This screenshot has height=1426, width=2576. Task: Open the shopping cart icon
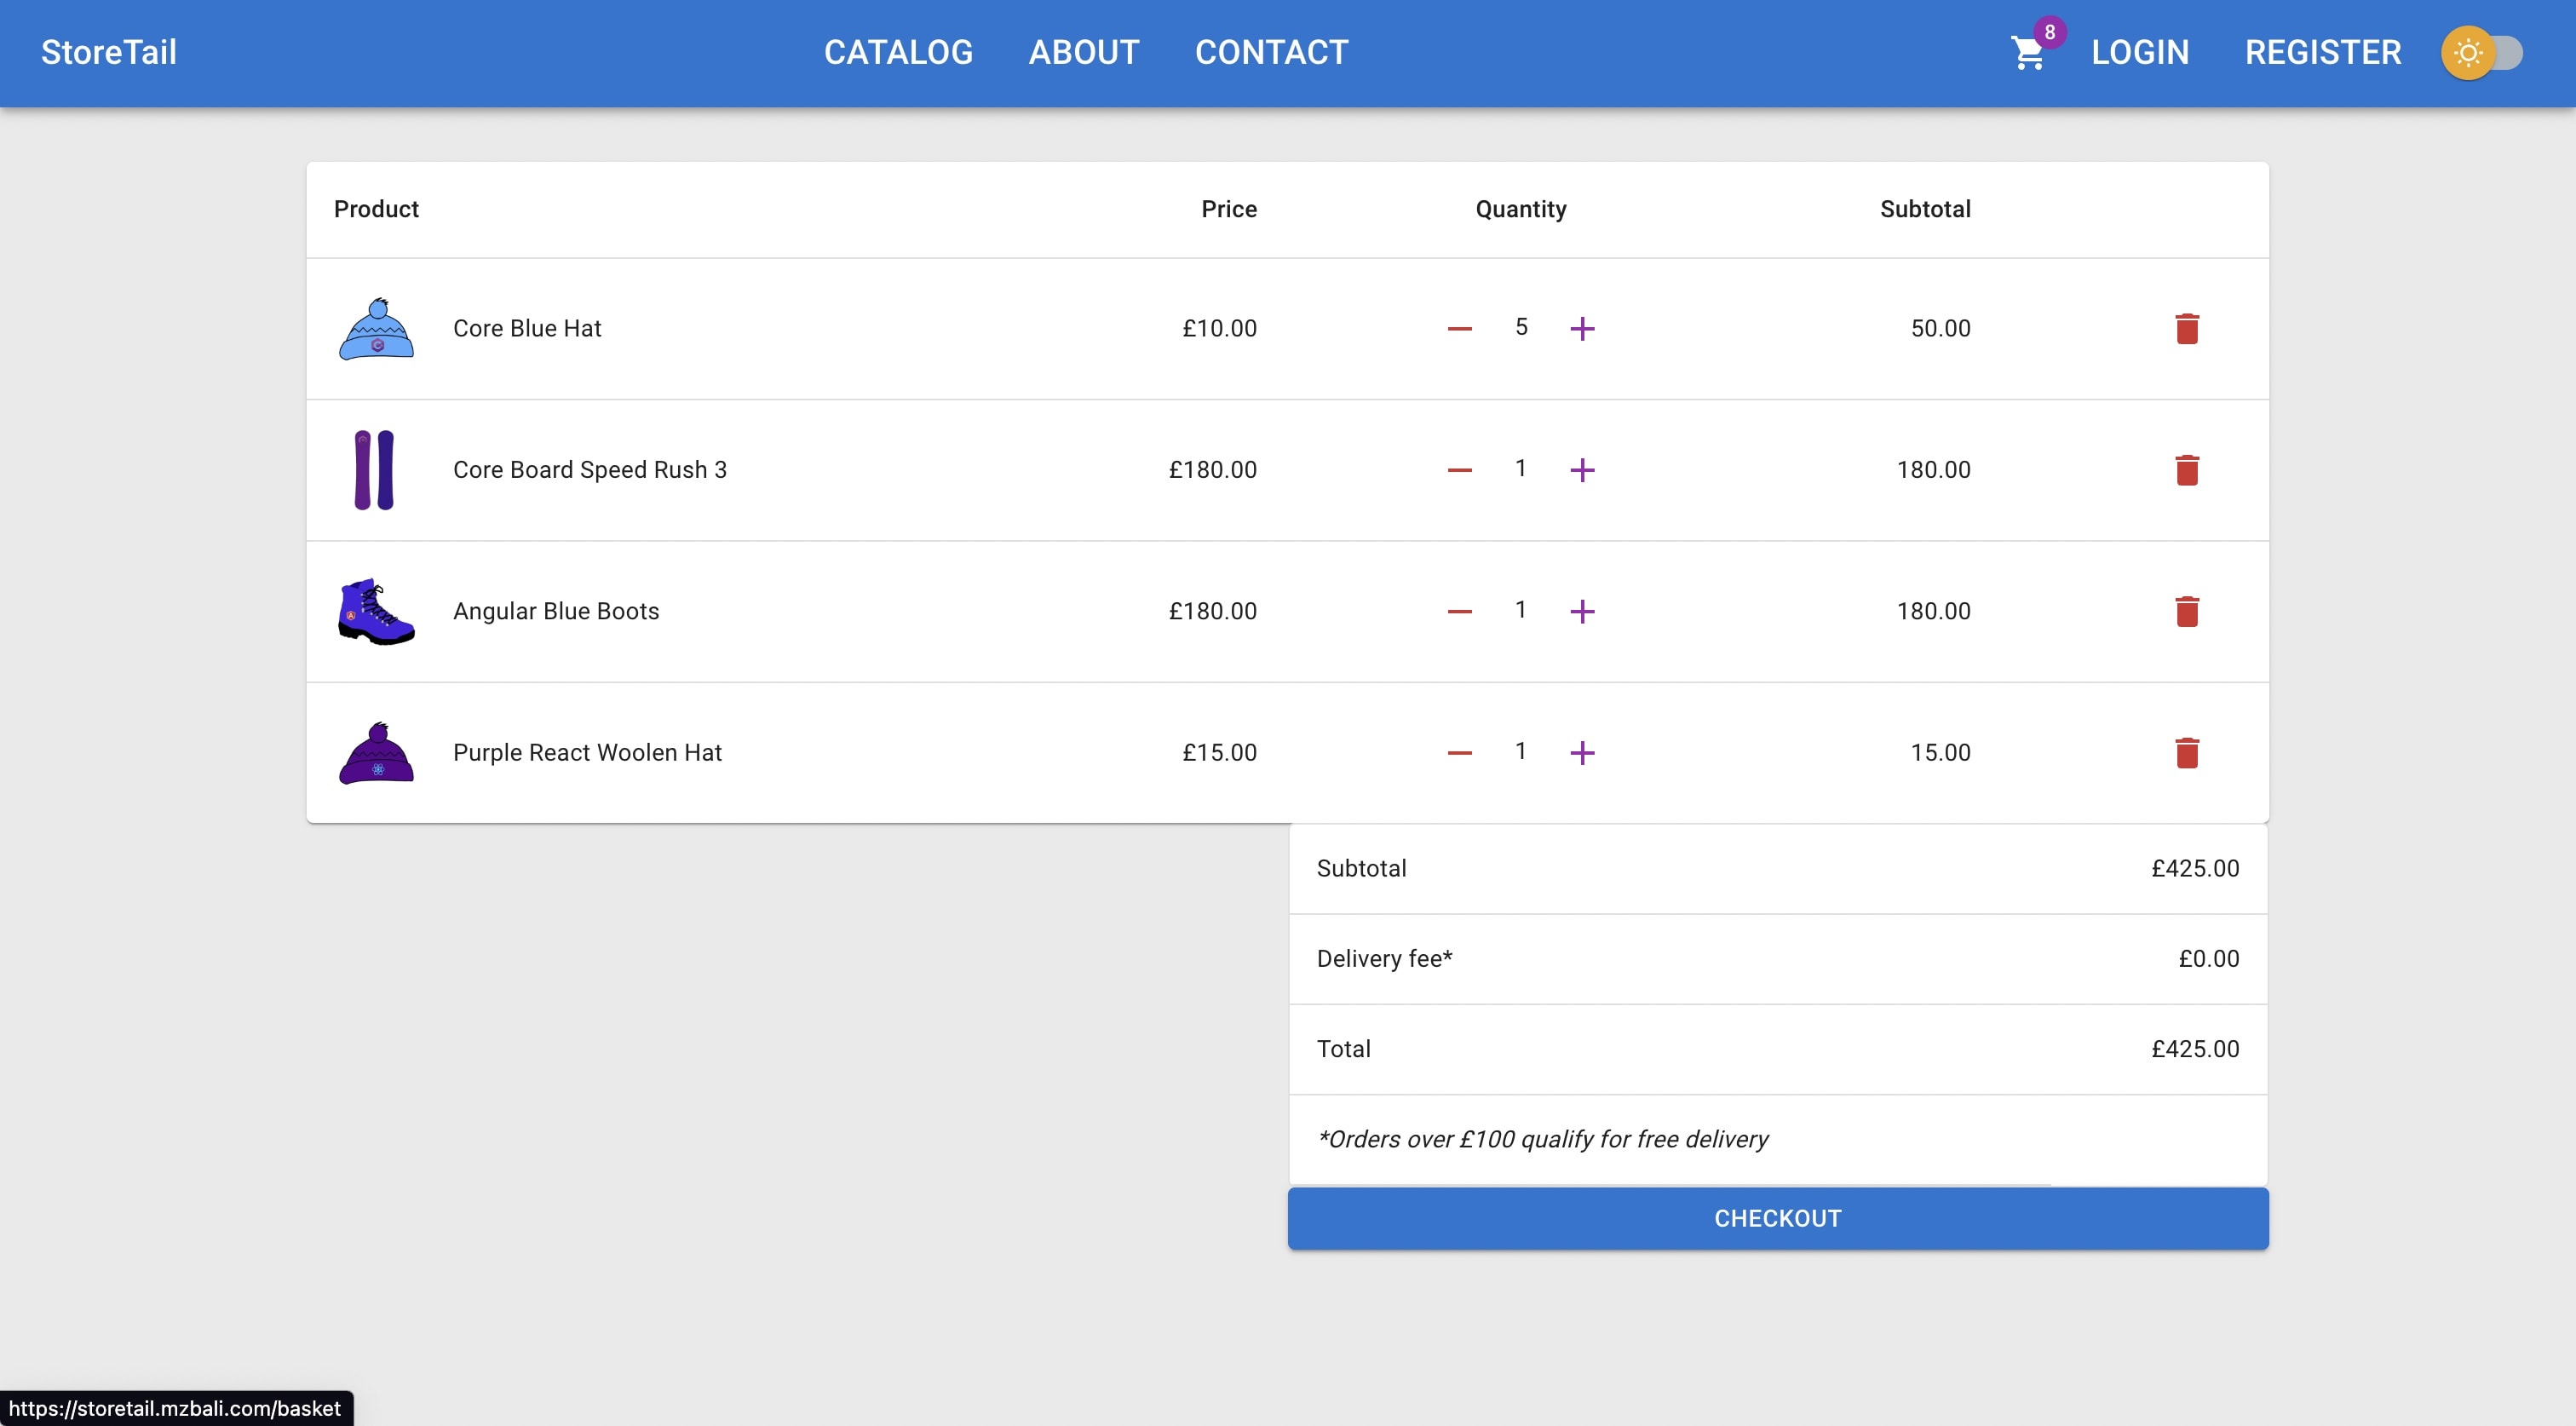click(x=2028, y=53)
